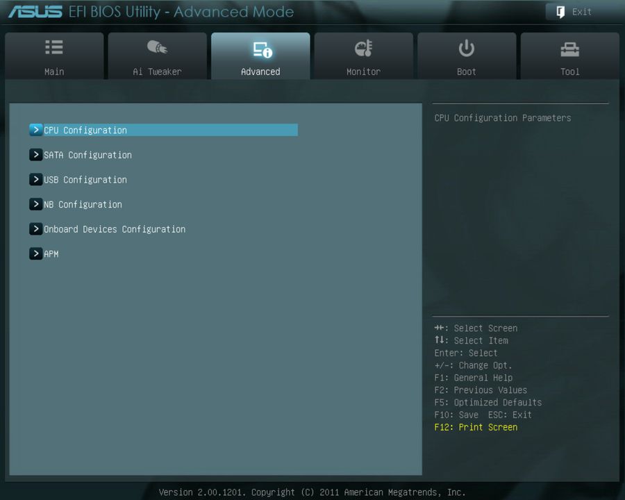Open Onboard Devices Configuration
625x500 pixels.
[115, 228]
